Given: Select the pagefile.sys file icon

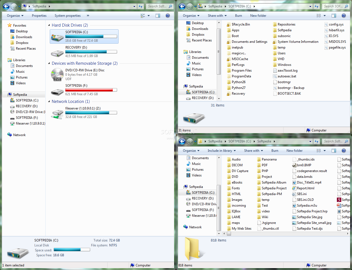Looking at the screenshot, I should (x=326, y=47).
